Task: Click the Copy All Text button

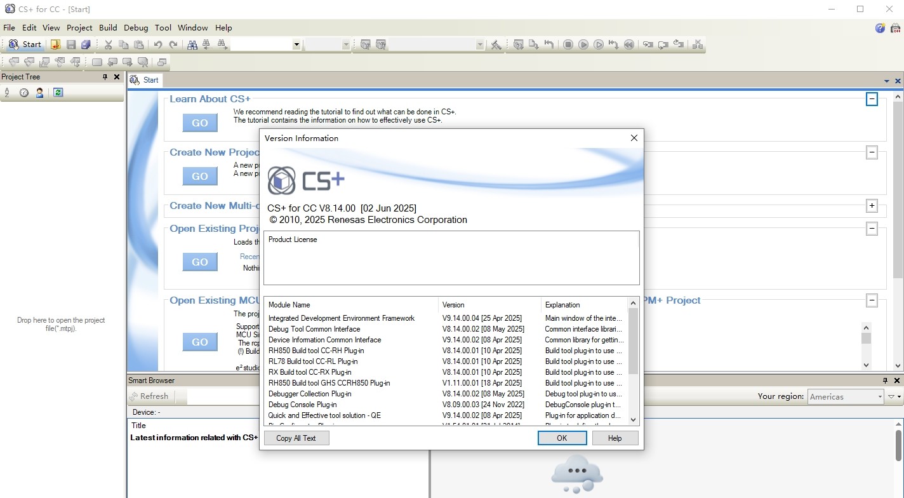Action: pos(295,438)
